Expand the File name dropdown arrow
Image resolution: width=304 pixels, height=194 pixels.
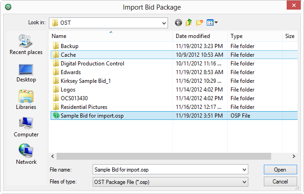pos(244,170)
